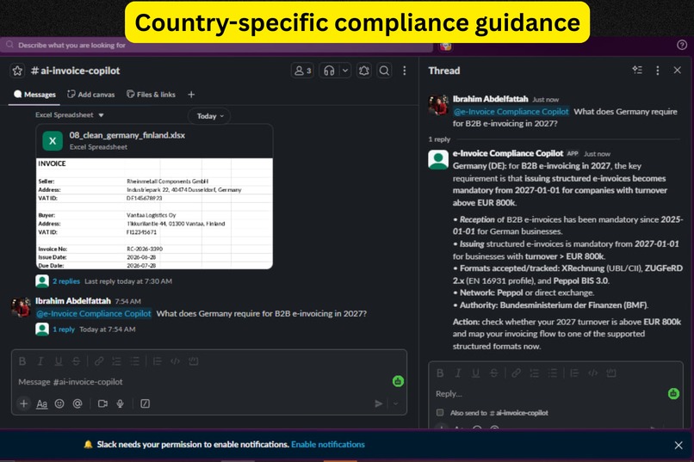Dismiss the notifications permission banner
This screenshot has height=462, width=694.
[679, 445]
